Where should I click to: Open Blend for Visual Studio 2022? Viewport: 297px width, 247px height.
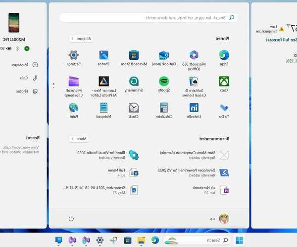click(108, 155)
